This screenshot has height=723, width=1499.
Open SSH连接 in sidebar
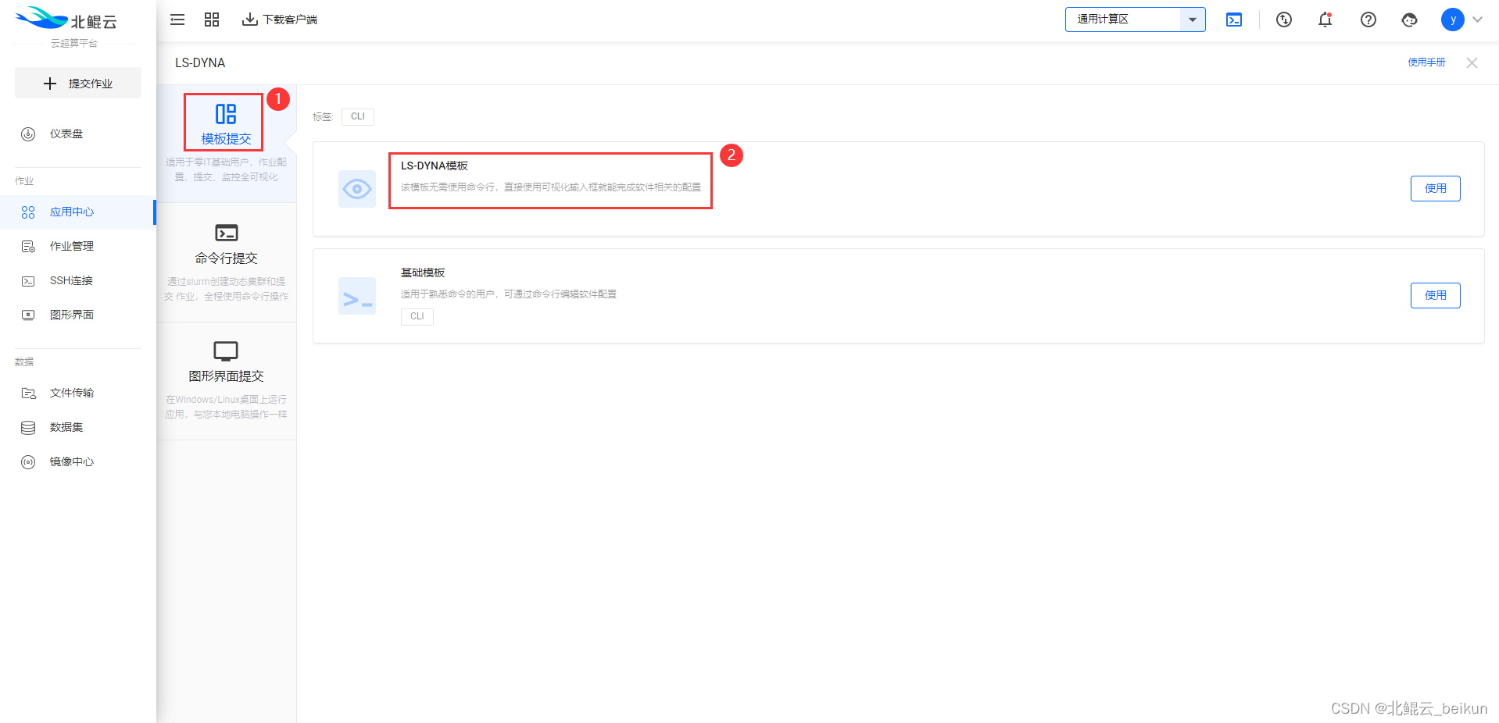pyautogui.click(x=78, y=280)
